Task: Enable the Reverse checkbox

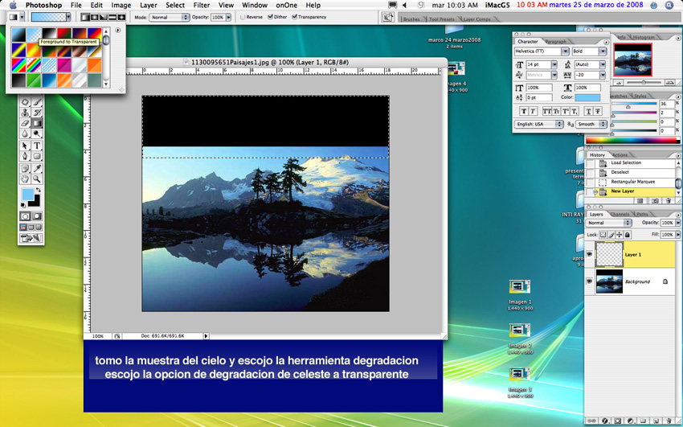Action: pos(243,17)
